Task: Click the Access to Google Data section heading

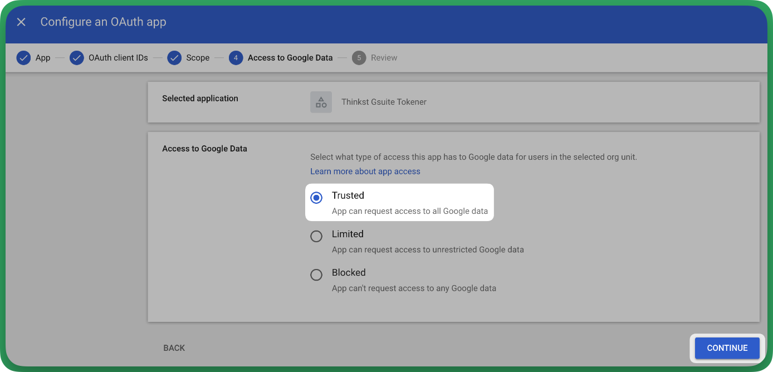Action: coord(204,149)
